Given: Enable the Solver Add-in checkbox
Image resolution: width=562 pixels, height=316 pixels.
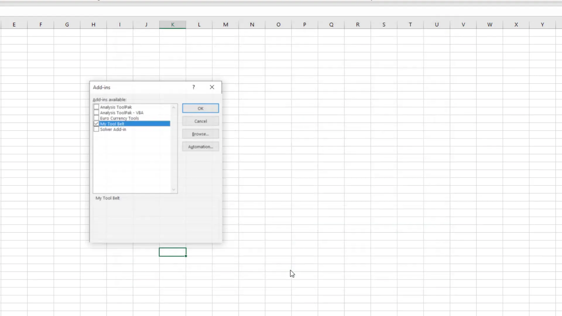Looking at the screenshot, I should tap(96, 129).
